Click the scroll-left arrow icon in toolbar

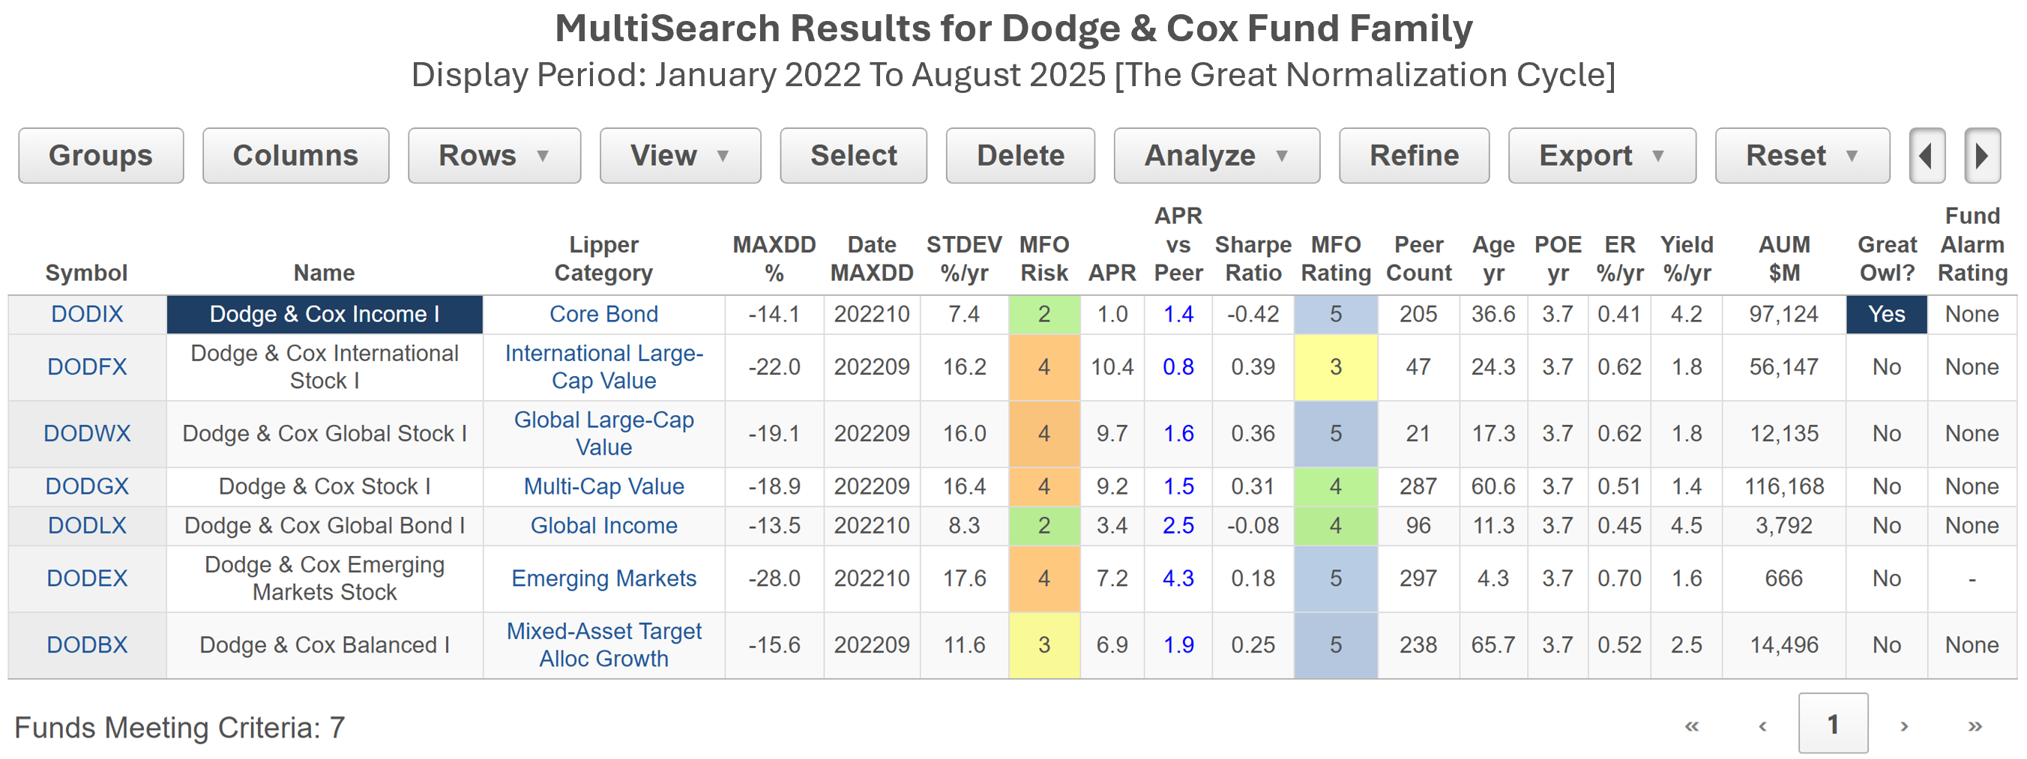pyautogui.click(x=1927, y=156)
